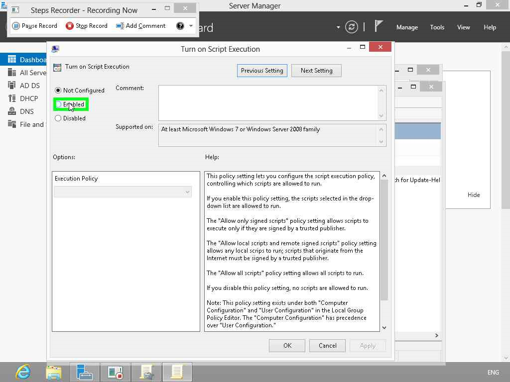The width and height of the screenshot is (510, 382).
Task: Click Steps Recorder title bar icon
Action: [x=15, y=10]
